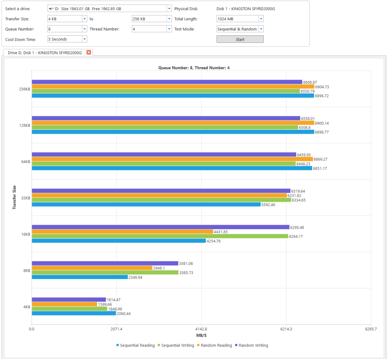Open the Queue Number dropdown
Screen dimensions: 387x359
coord(85,29)
